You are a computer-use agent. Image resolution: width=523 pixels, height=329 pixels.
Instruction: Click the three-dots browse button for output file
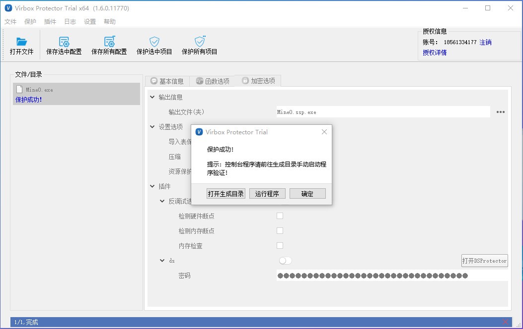[x=501, y=112]
